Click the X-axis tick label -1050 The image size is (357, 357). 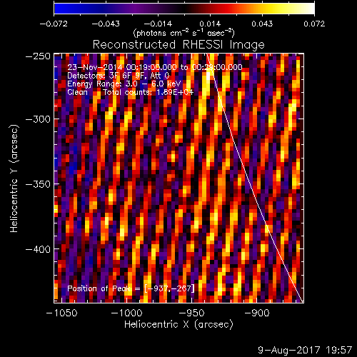[x=62, y=313]
